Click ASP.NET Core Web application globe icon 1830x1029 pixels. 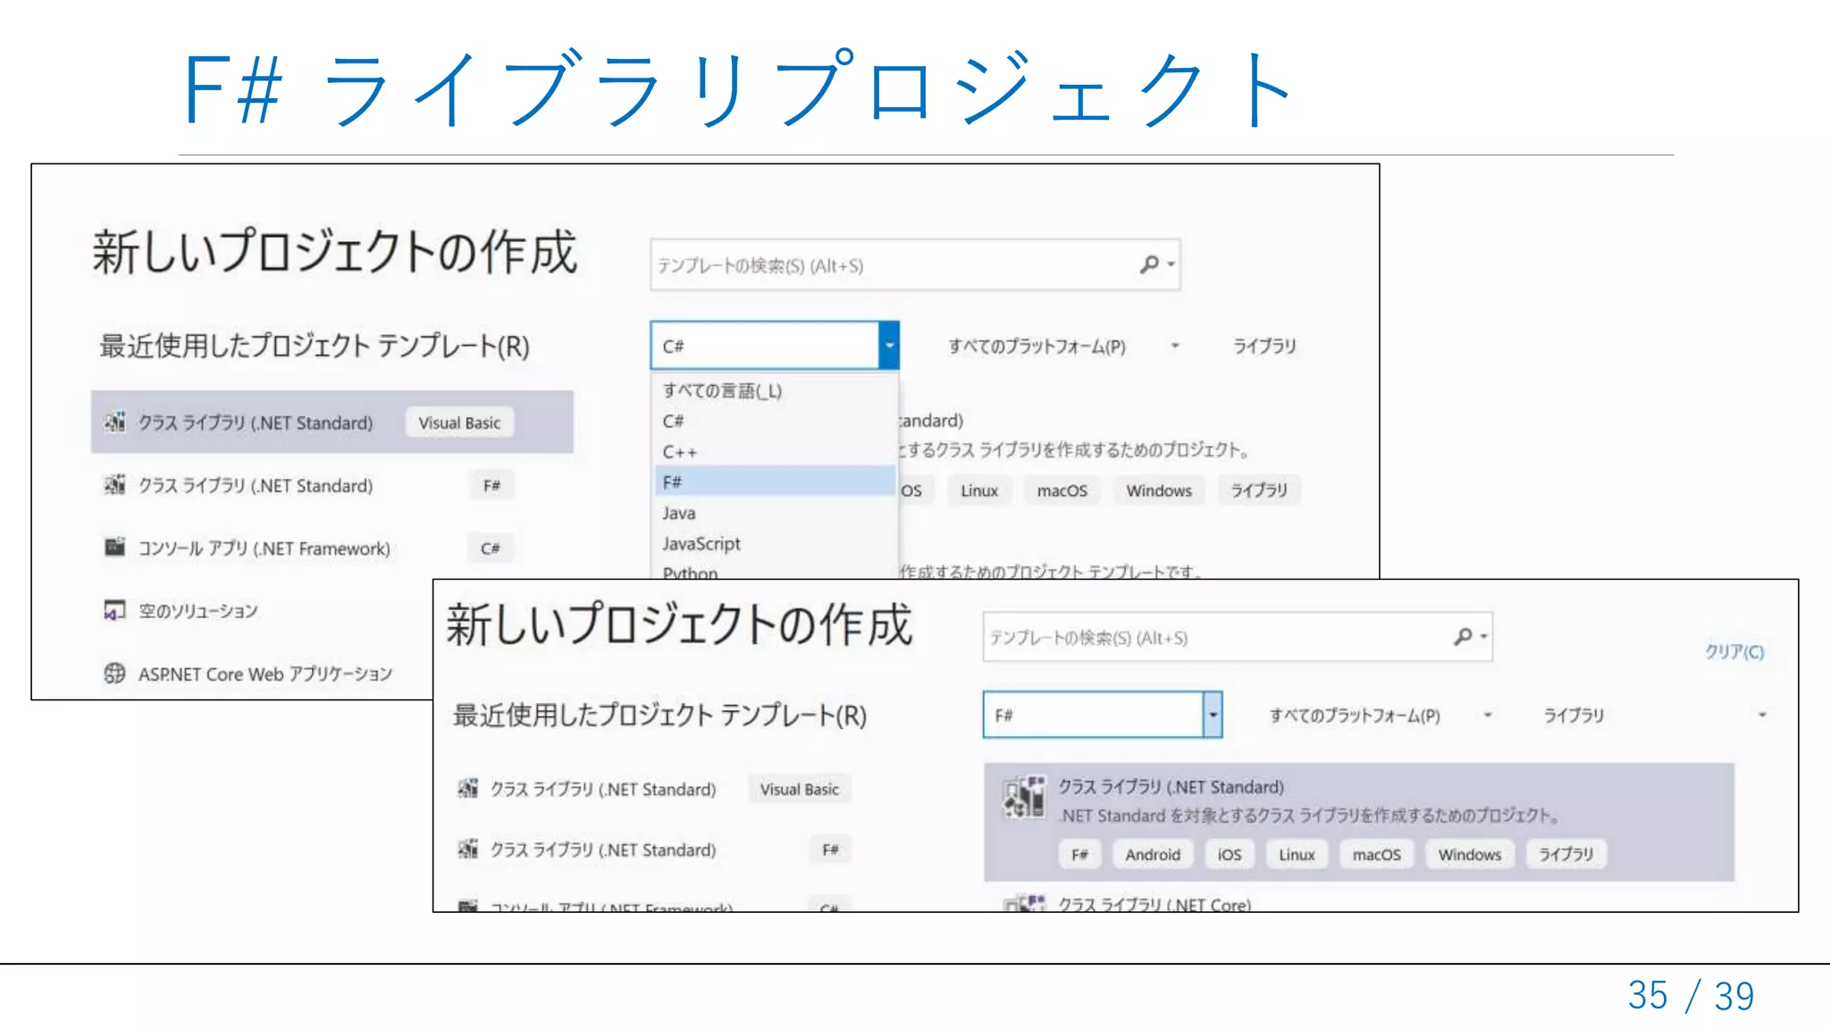click(115, 673)
